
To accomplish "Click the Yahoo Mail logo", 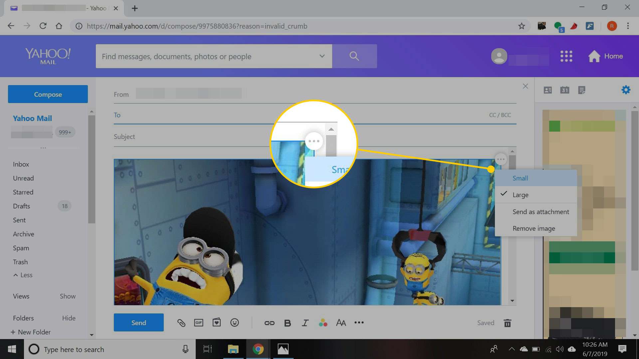I will (48, 56).
